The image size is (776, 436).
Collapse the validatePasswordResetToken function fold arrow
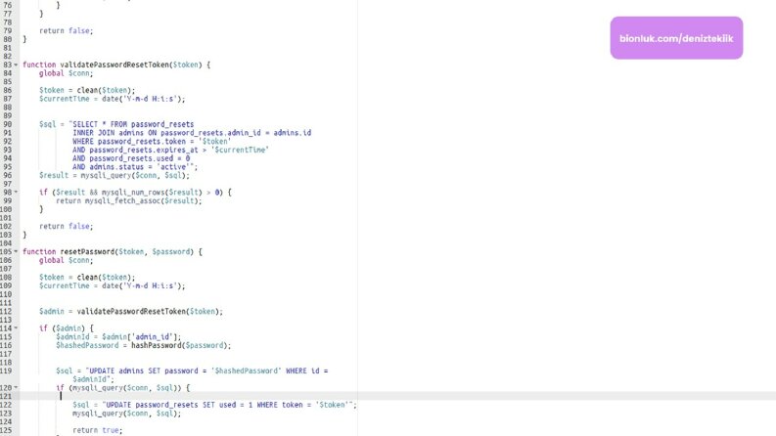click(16, 65)
